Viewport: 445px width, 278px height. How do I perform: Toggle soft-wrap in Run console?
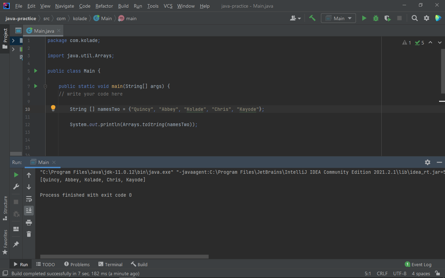click(29, 199)
